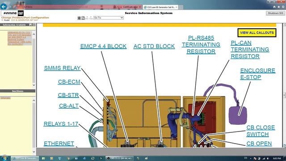286x161 pixels.
Task: Go back with the browser back arrow
Action: pyautogui.click(x=4, y=7)
